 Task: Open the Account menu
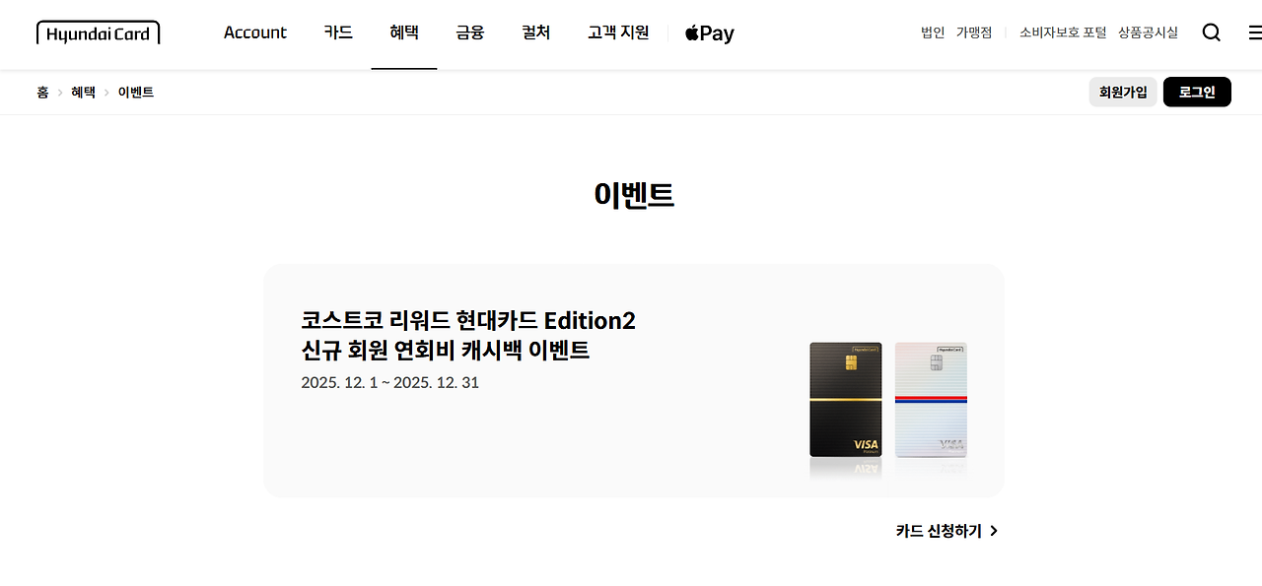coord(255,33)
